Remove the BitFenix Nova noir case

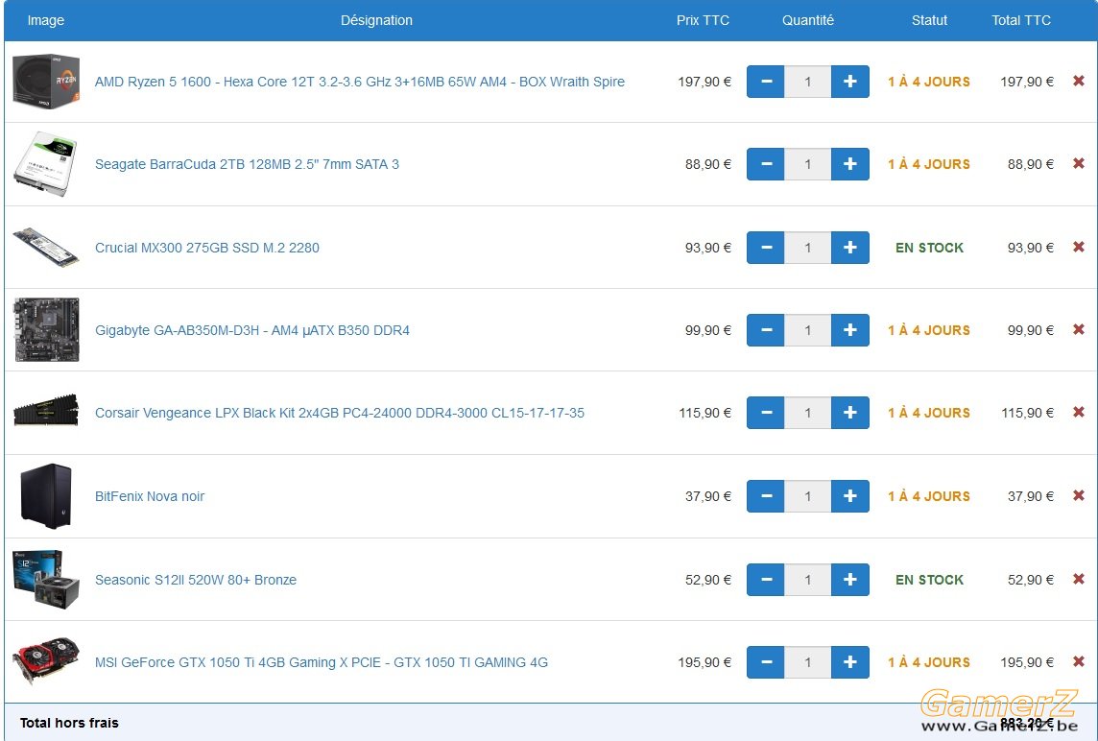(x=1079, y=496)
